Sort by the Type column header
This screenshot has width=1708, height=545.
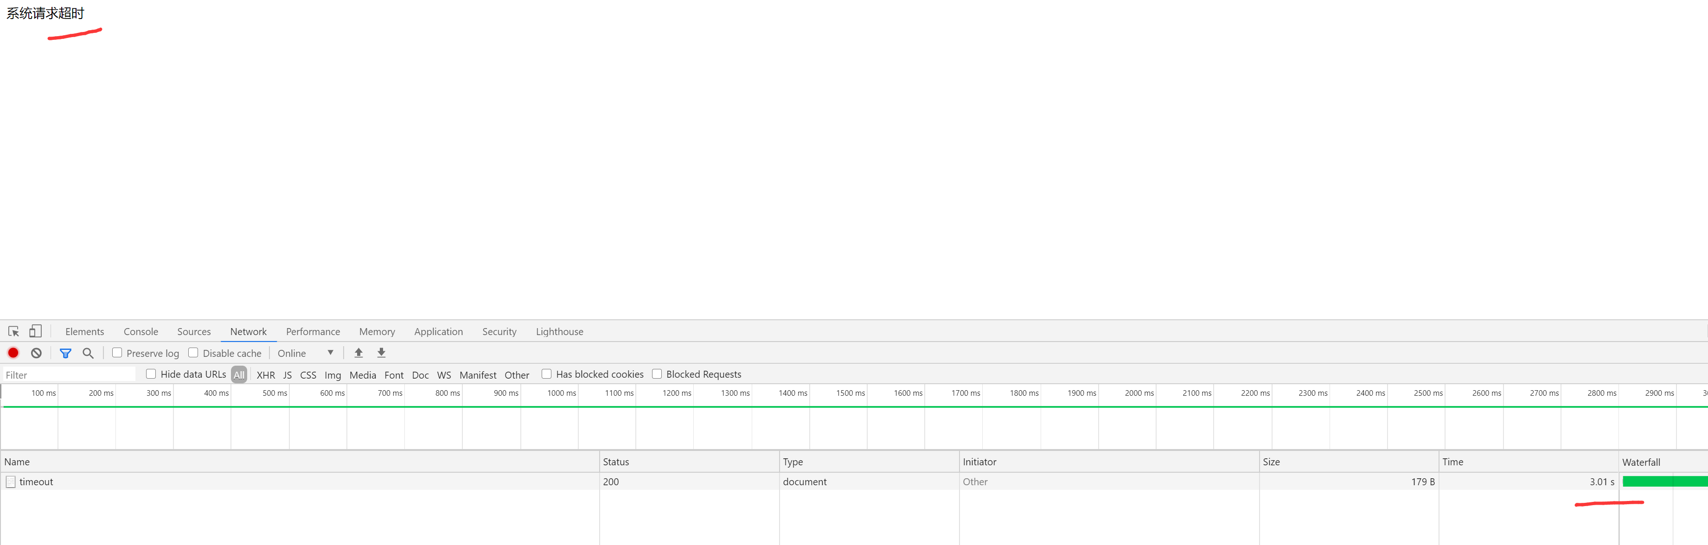tap(869, 462)
